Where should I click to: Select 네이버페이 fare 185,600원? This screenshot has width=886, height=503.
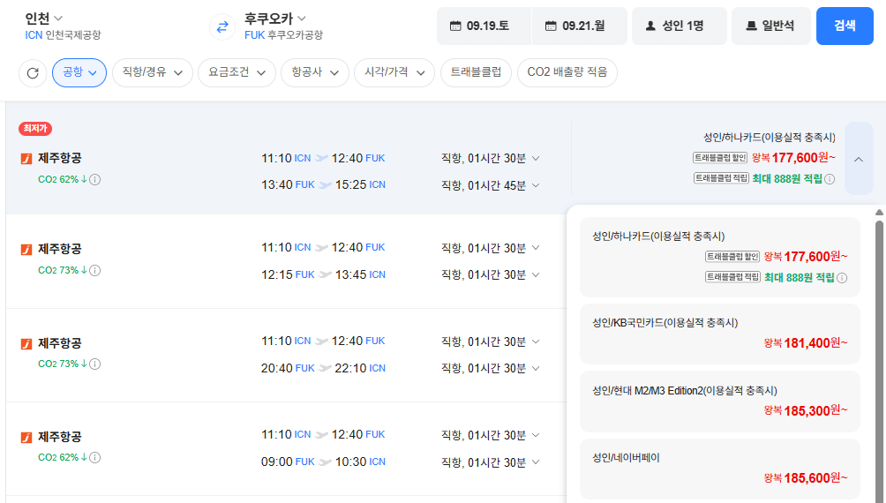(x=720, y=469)
